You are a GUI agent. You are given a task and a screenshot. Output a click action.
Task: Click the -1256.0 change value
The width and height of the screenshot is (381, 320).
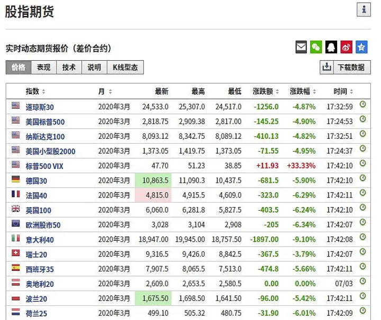click(x=266, y=107)
